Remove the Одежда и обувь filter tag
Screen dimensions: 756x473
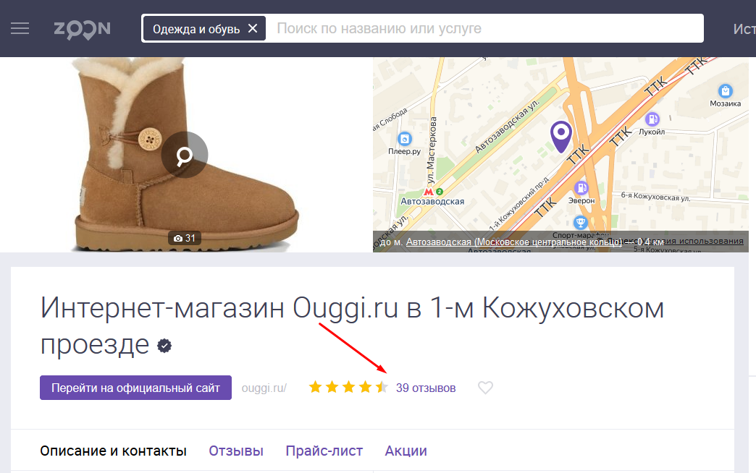pos(253,28)
